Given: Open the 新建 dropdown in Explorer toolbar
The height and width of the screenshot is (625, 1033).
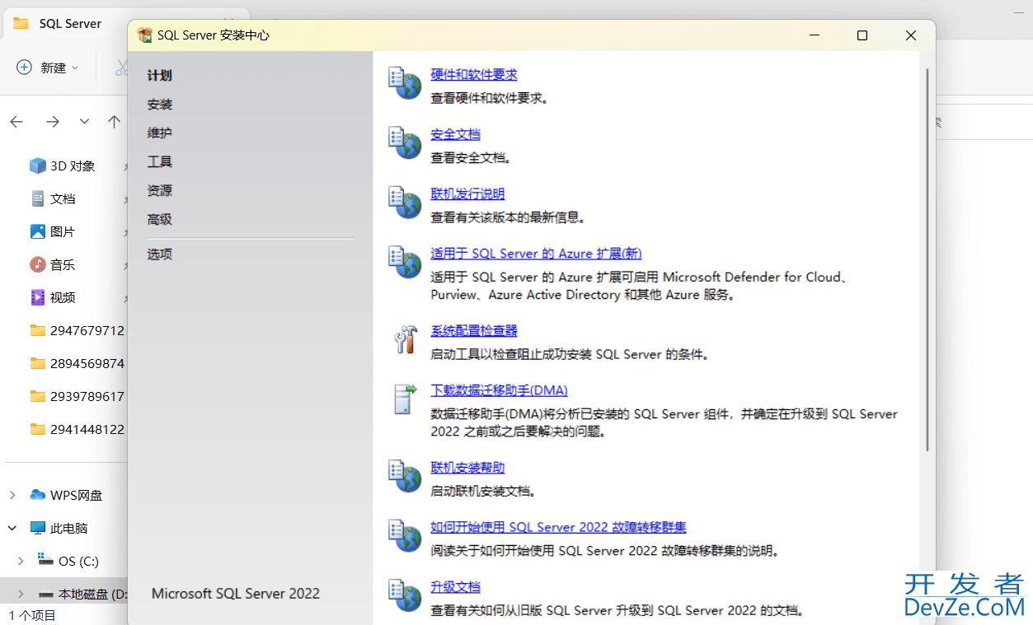Looking at the screenshot, I should coord(48,68).
